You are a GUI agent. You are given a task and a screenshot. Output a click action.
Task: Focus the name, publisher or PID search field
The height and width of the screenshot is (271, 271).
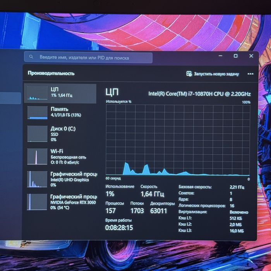pyautogui.click(x=88, y=57)
